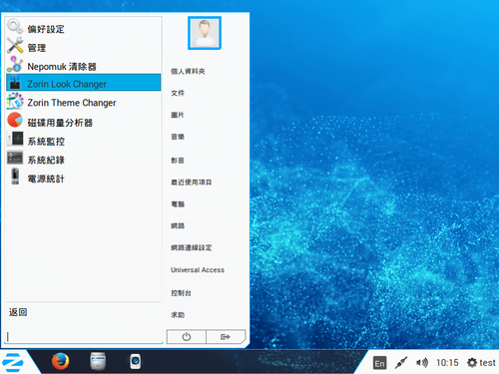Screen dimensions: 499x374
Task: Open the volume speaker tray icon
Action: 422,363
